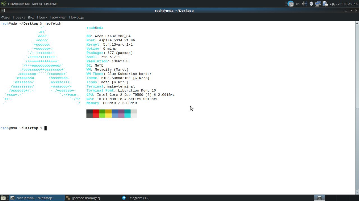Open the Система panel menu
This screenshot has height=201, width=359.
51,4
